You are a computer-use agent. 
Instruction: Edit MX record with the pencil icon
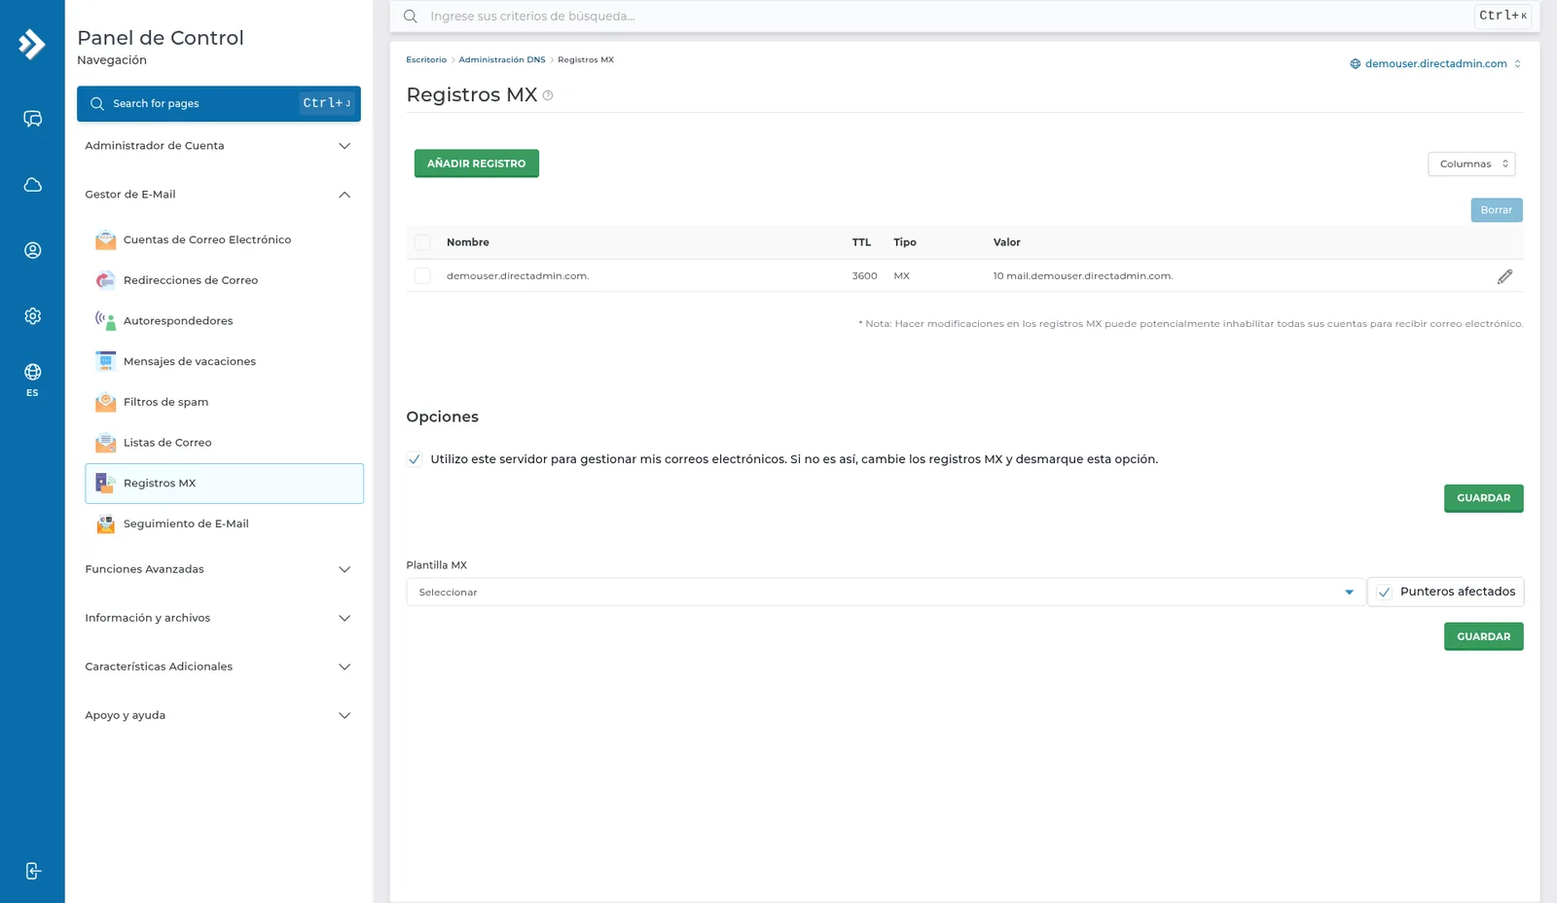coord(1504,276)
